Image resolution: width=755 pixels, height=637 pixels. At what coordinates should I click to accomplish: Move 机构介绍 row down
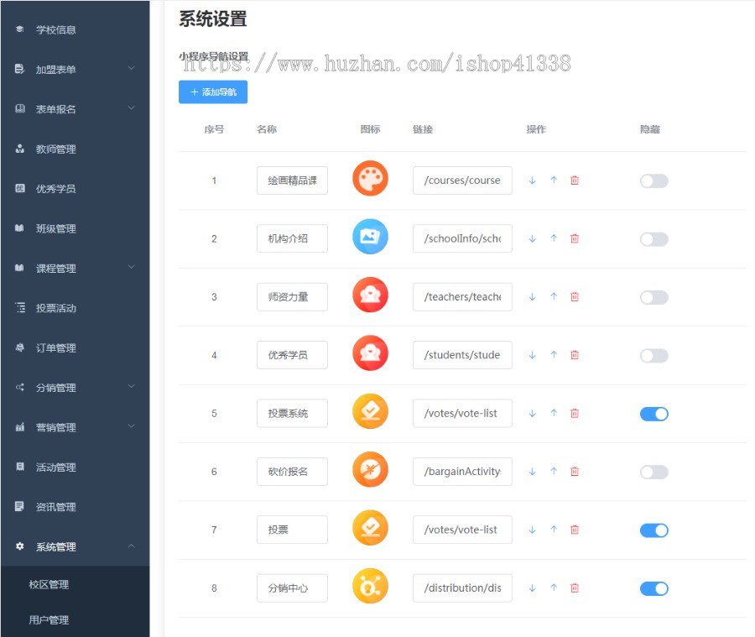pyautogui.click(x=532, y=239)
